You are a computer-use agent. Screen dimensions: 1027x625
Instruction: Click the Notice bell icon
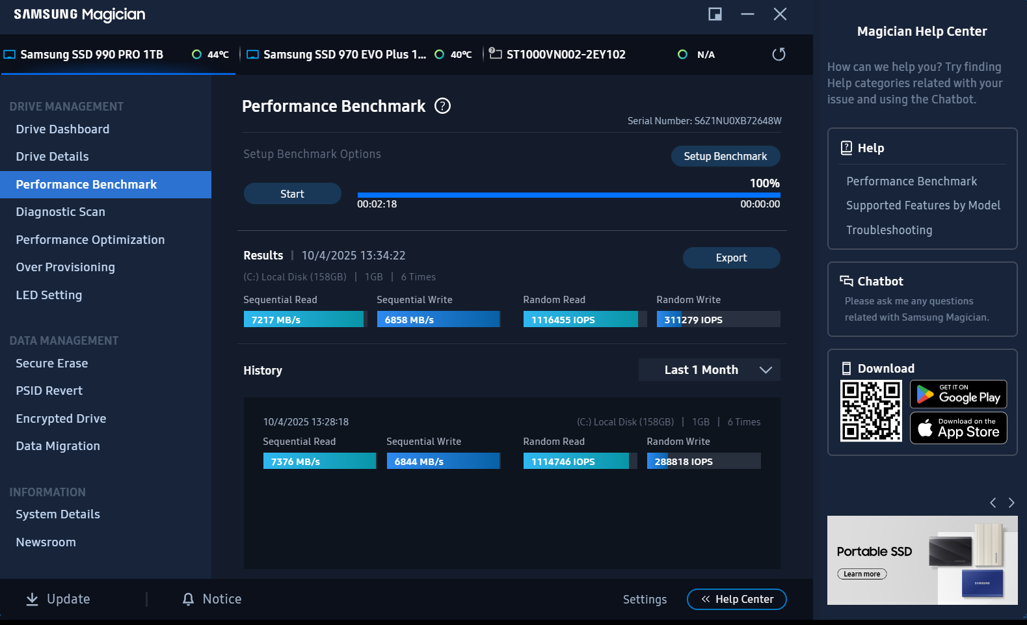click(188, 599)
